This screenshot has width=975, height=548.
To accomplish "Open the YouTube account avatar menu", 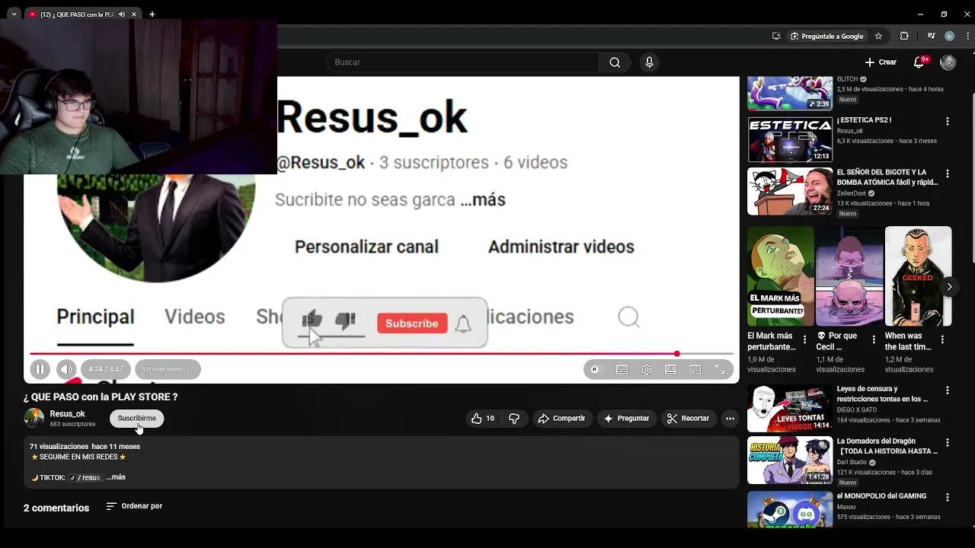I will (x=948, y=62).
